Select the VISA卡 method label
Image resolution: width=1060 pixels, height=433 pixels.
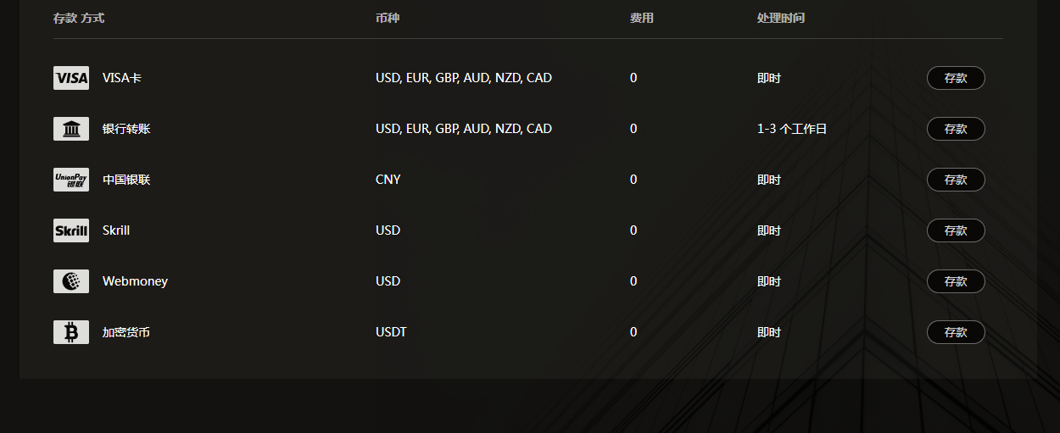[x=122, y=78]
